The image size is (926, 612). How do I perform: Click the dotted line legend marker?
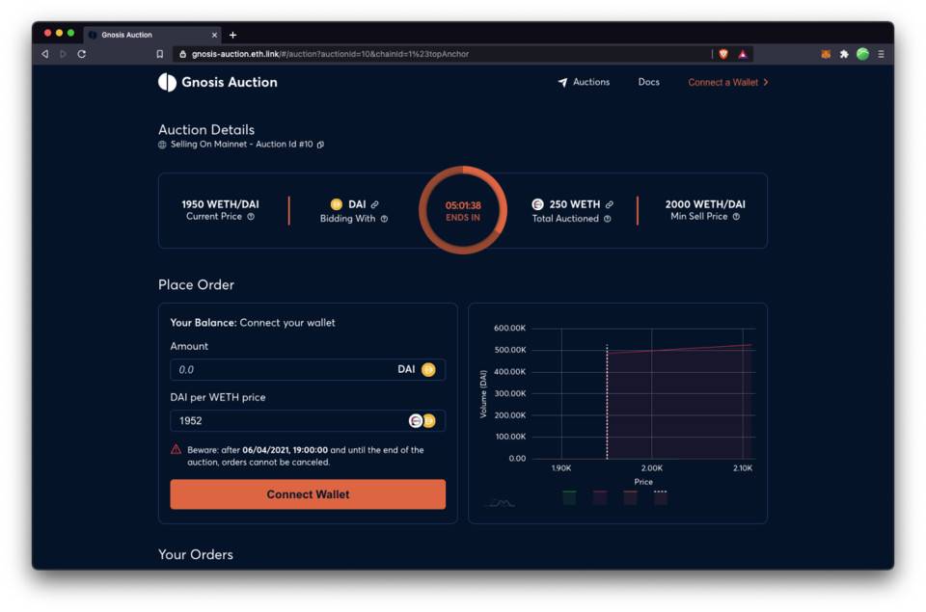coord(660,497)
